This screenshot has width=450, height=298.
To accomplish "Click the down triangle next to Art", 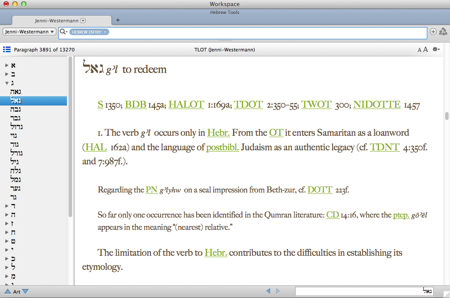I will pos(25,291).
